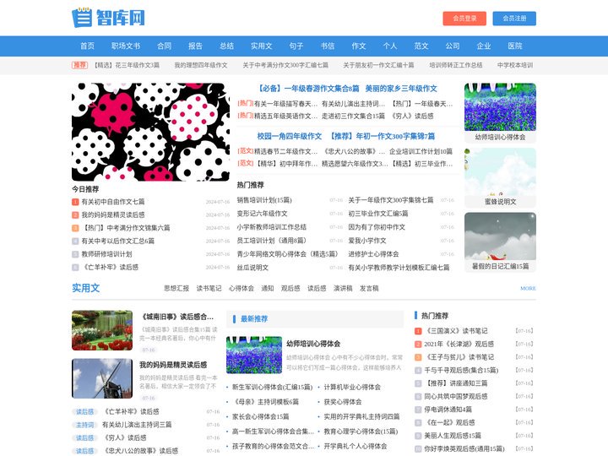The image size is (608, 456).
Task: Click the garden thumbnail for 城南旧事 article
Action: 102,330
